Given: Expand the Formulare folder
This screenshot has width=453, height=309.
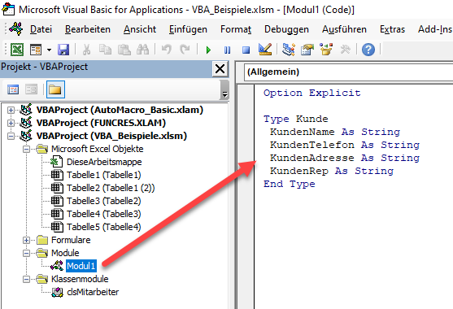Looking at the screenshot, I should 26,240.
